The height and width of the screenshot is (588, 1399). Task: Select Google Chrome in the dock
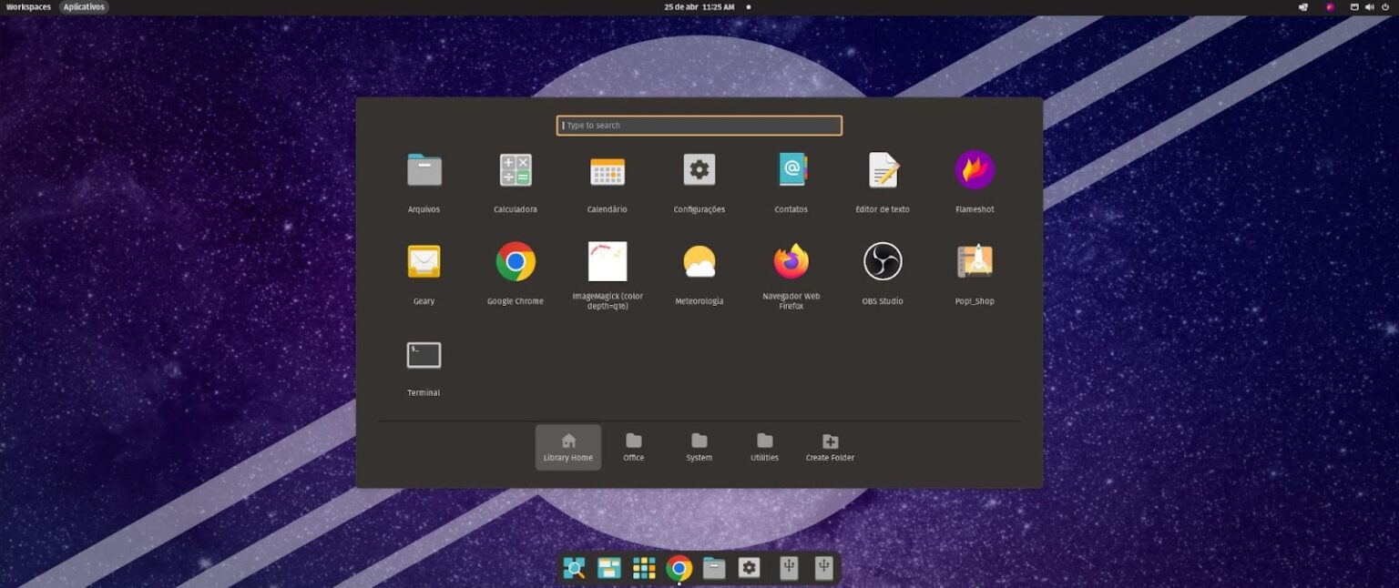(x=679, y=567)
